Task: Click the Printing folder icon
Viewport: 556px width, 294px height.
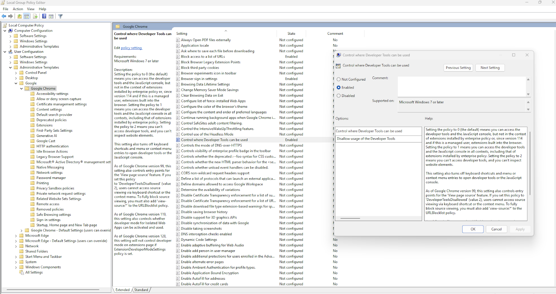Action: [33, 183]
